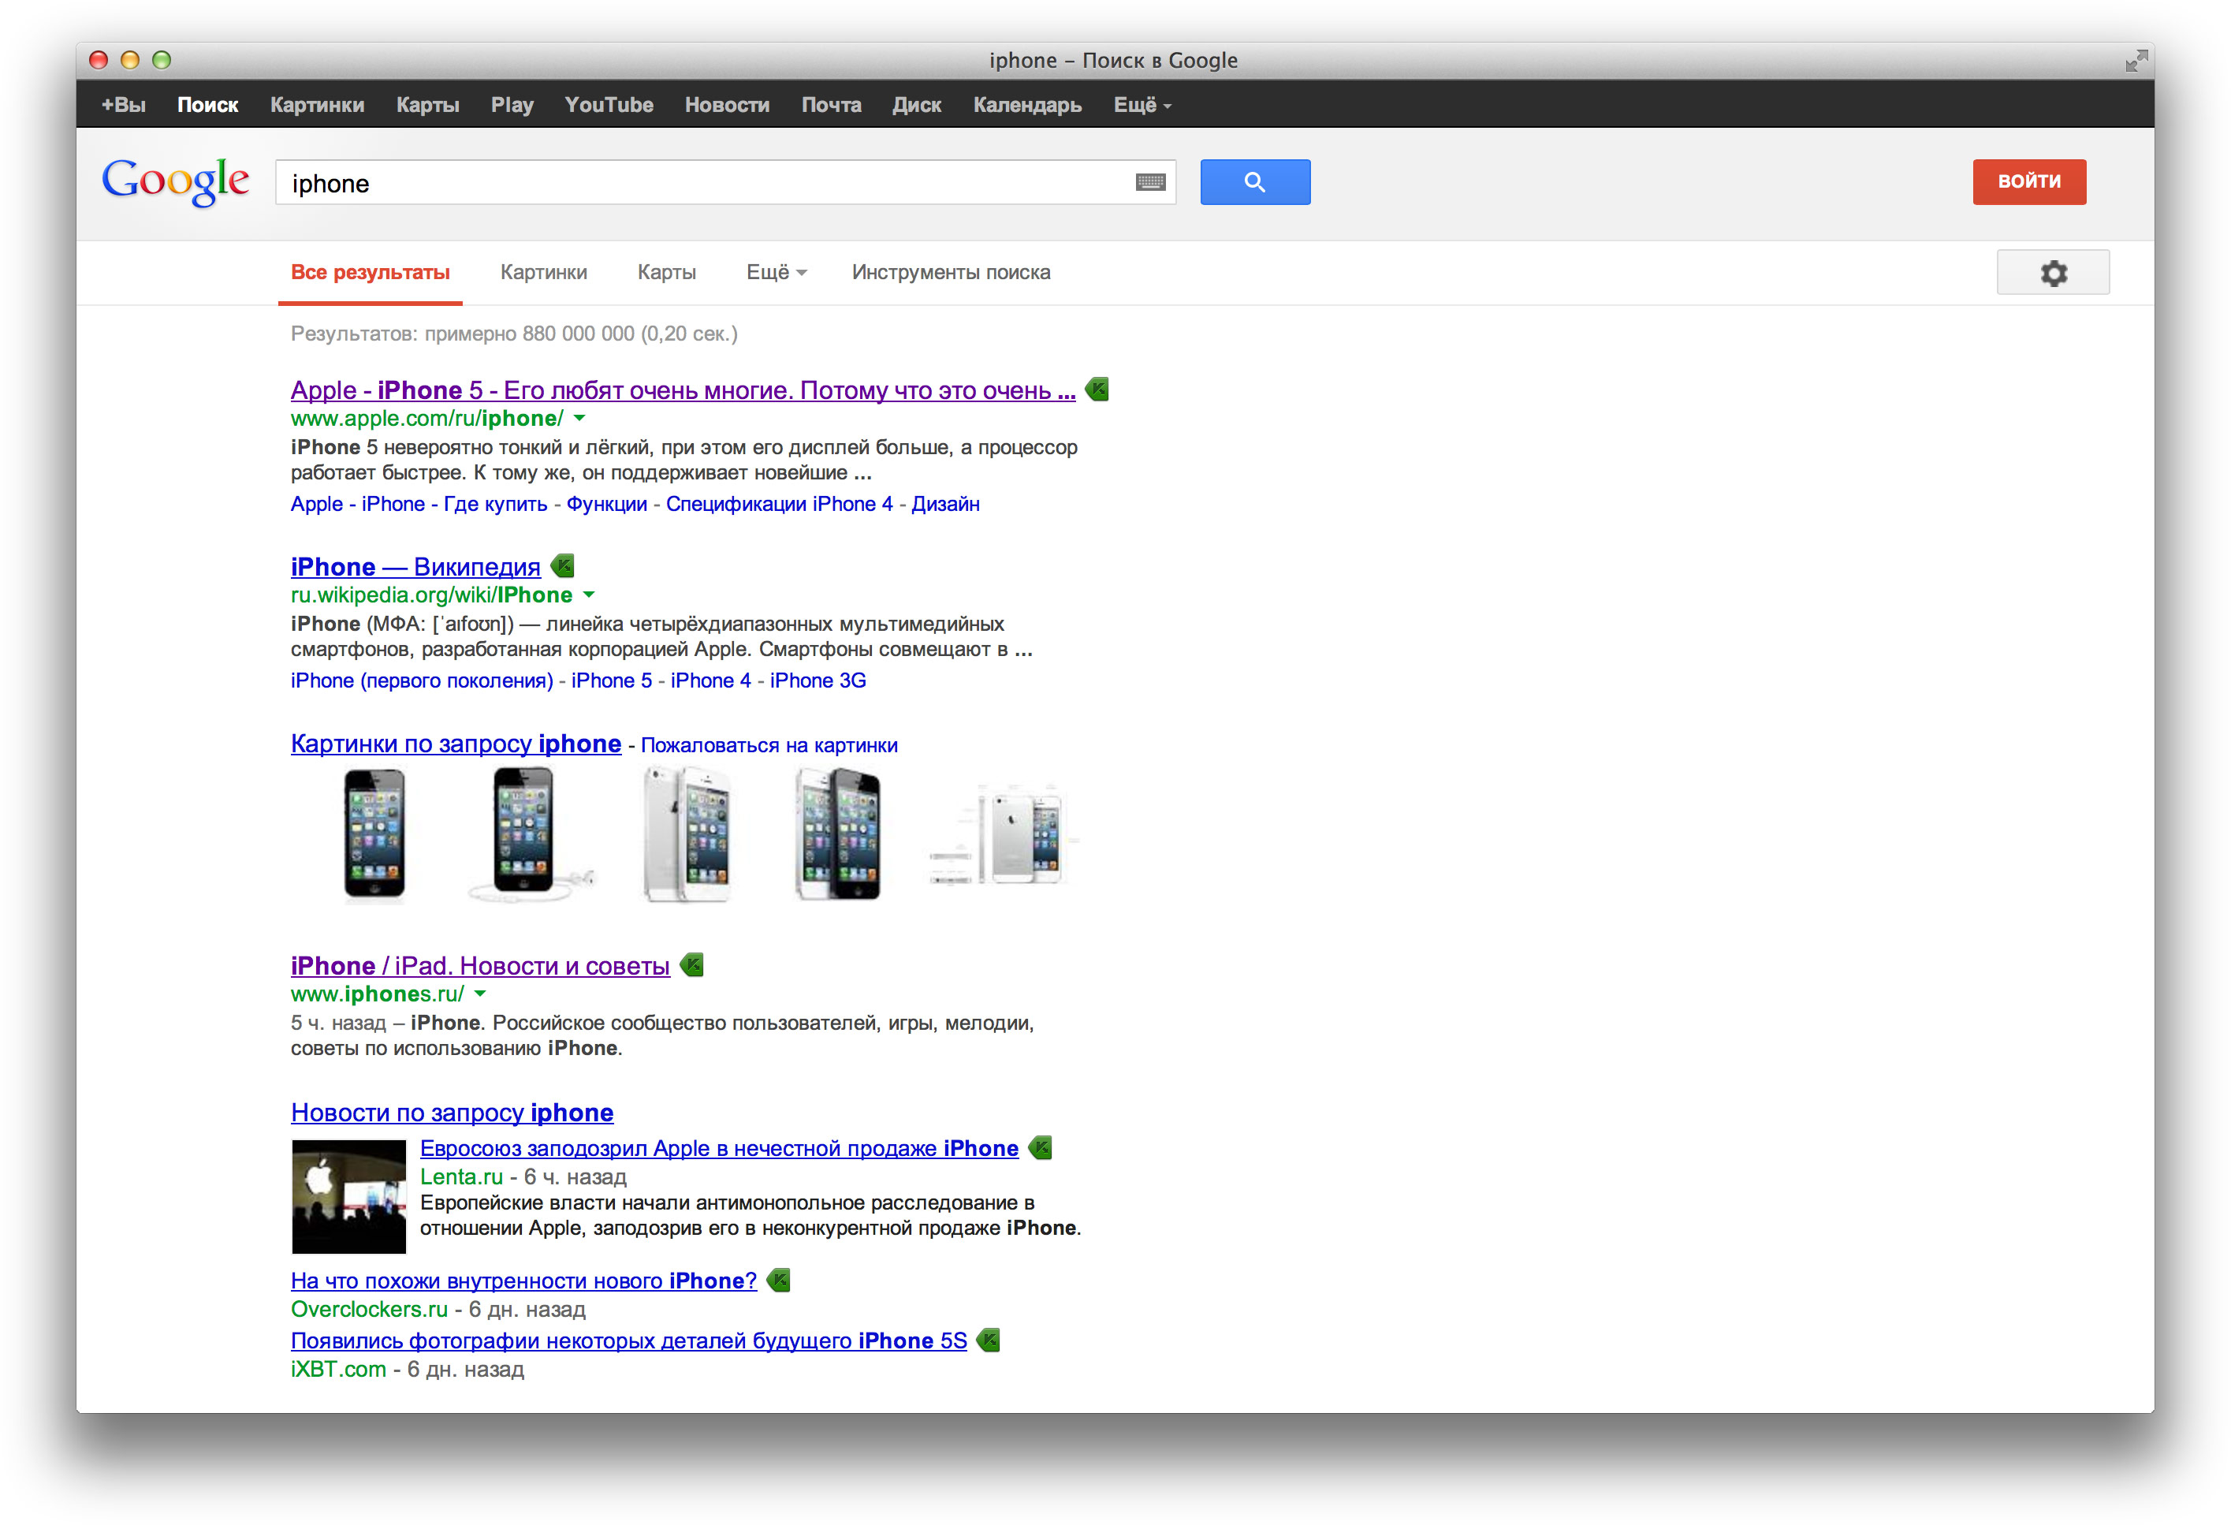Viewport: 2231px width, 1525px height.
Task: Click green badge icon beside iPhone / iPad Новости result
Action: pos(692,965)
